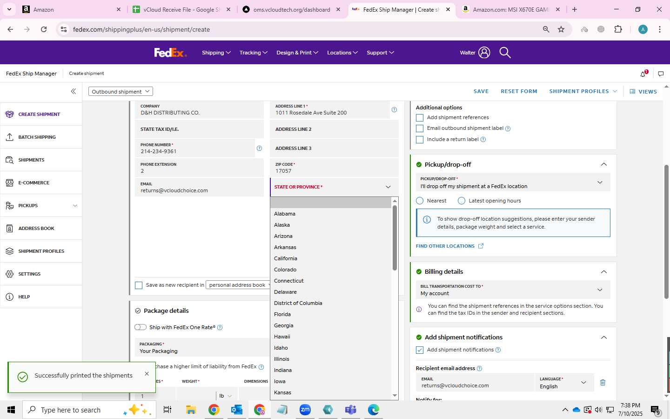Click the Shipments sidebar icon

[10, 160]
